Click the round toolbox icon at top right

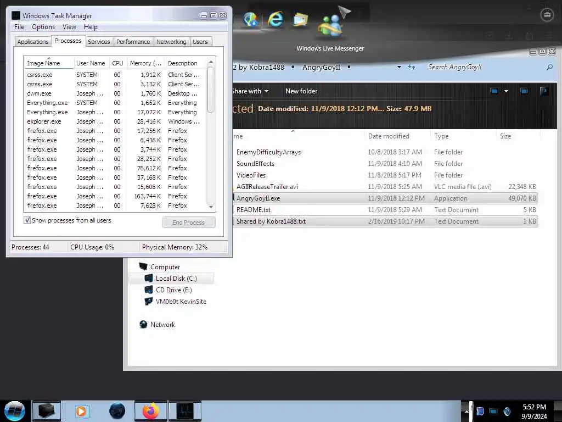click(547, 15)
